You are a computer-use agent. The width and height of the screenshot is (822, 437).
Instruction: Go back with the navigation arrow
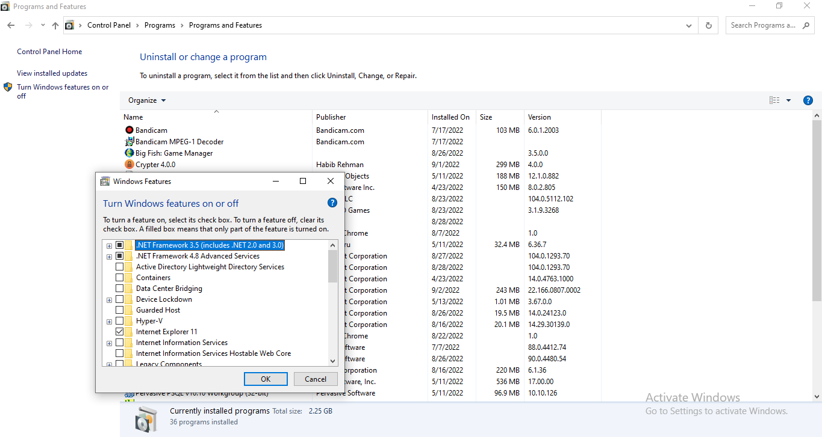coord(11,25)
